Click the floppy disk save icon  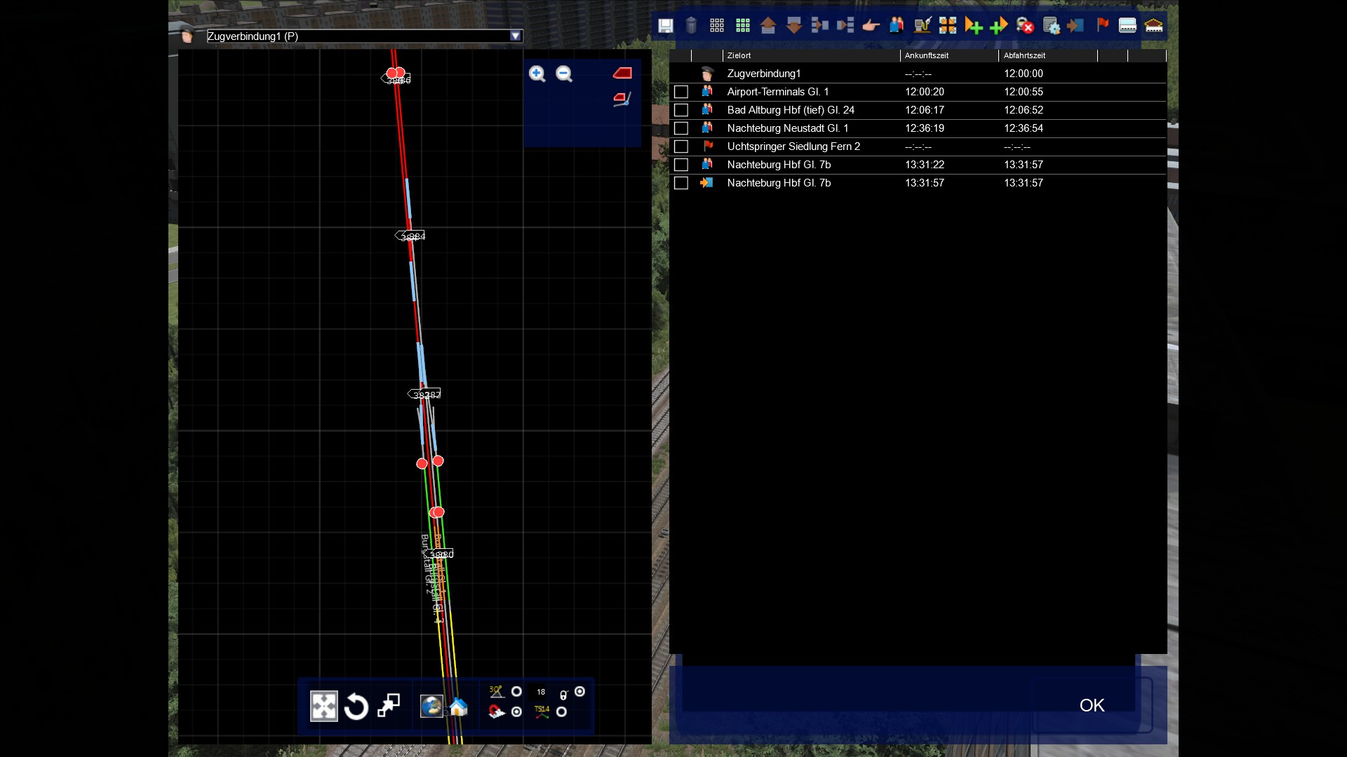click(665, 26)
